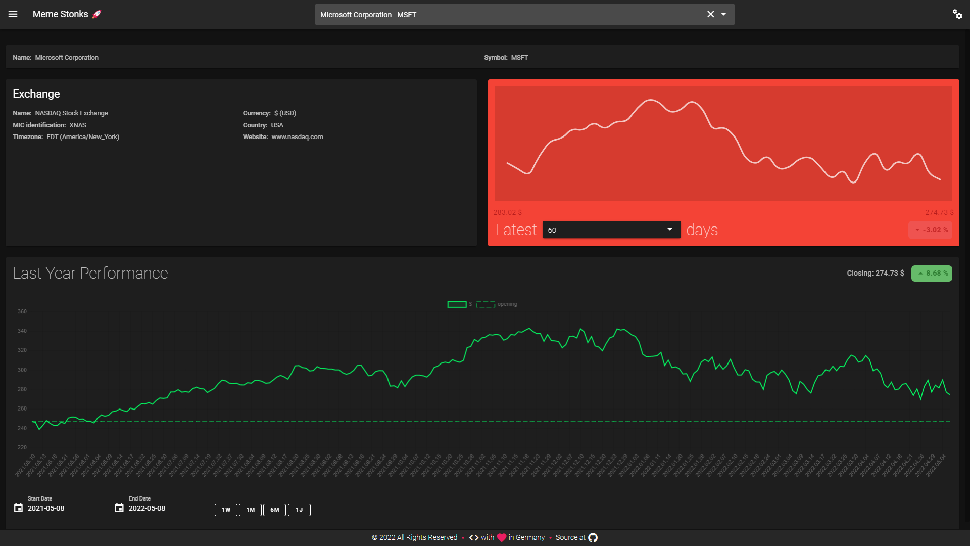The height and width of the screenshot is (546, 970).
Task: Click the End Date field 2022-05-08
Action: click(169, 508)
